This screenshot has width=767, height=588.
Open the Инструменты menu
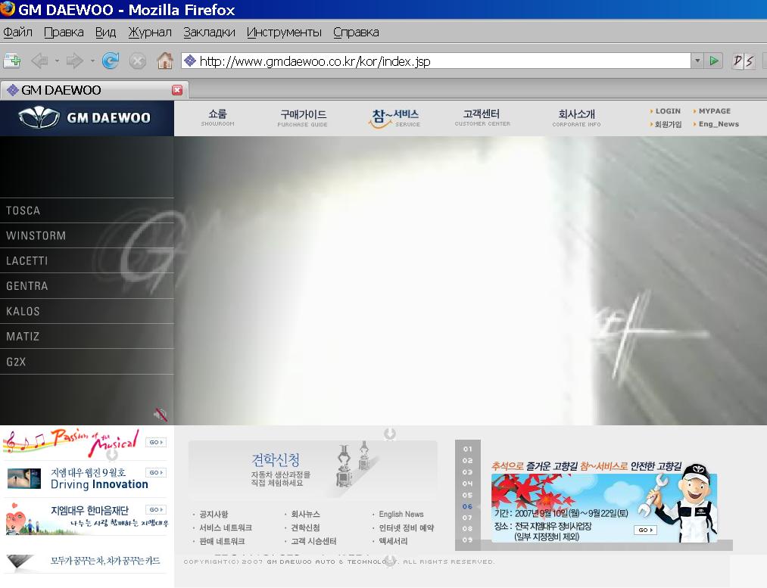284,33
